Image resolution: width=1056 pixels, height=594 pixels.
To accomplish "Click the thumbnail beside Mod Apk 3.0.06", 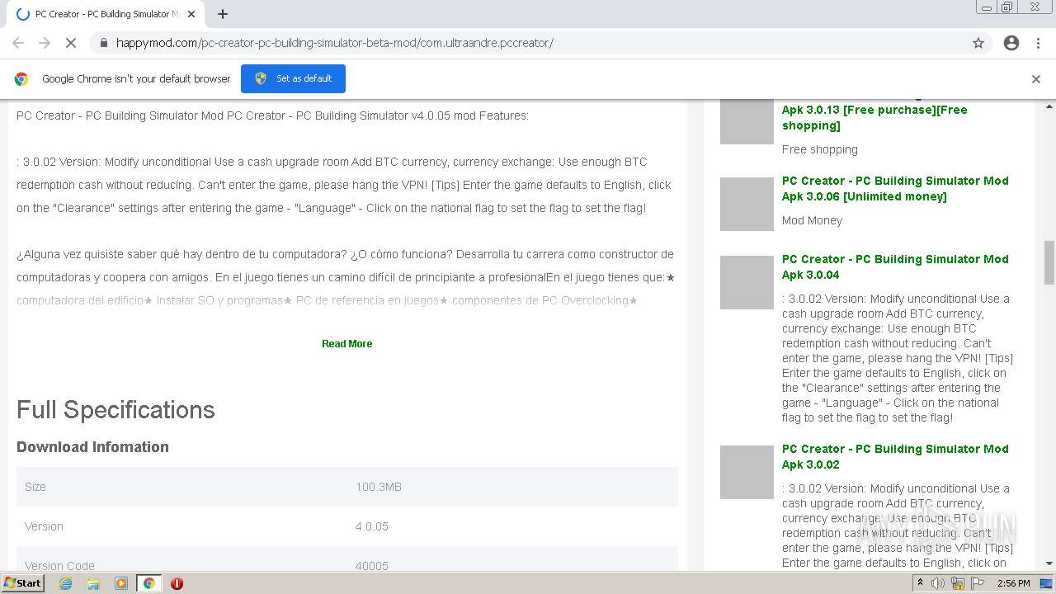I will pos(747,204).
